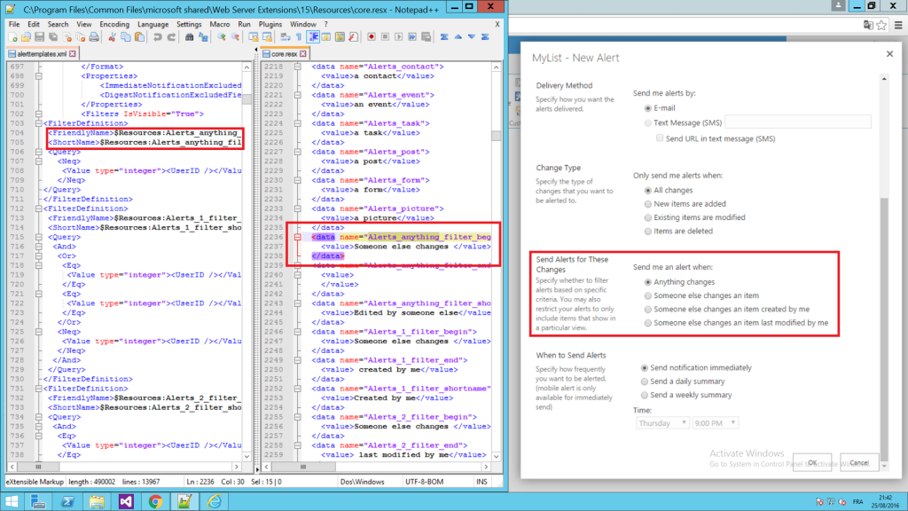This screenshot has height=511, width=908.
Task: Choose Items are deleted option
Action: 648,232
